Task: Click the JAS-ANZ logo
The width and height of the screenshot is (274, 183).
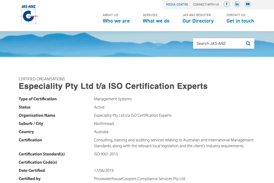Action: (x=29, y=15)
